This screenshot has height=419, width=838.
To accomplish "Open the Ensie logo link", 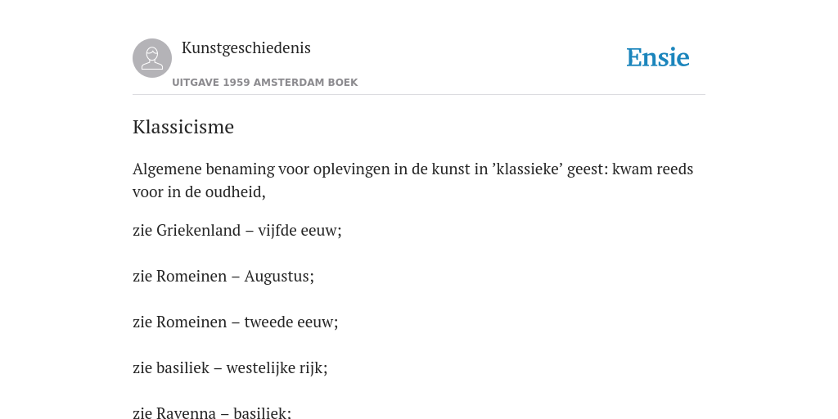I will (658, 57).
